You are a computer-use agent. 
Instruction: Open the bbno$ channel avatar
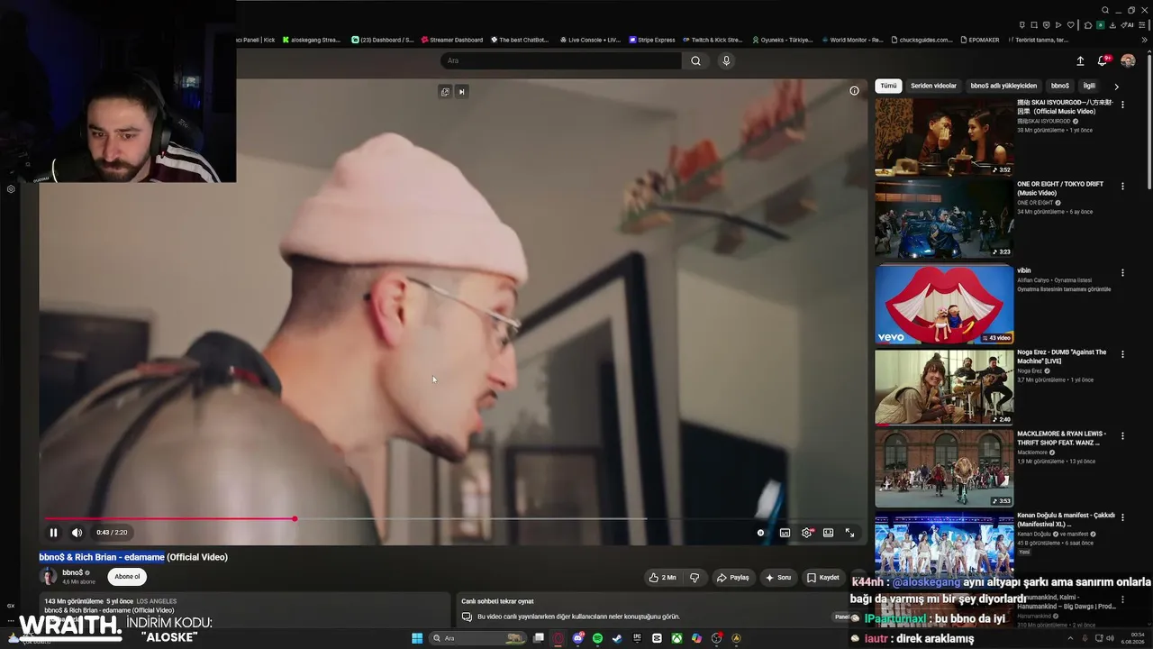pyautogui.click(x=48, y=577)
